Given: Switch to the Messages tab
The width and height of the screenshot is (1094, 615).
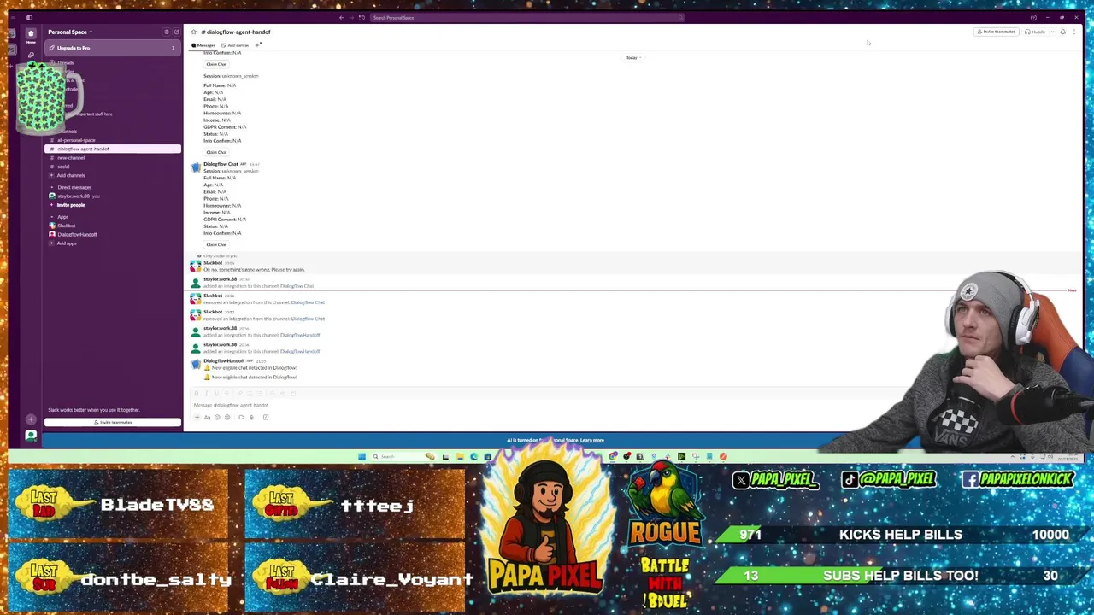Looking at the screenshot, I should point(204,45).
